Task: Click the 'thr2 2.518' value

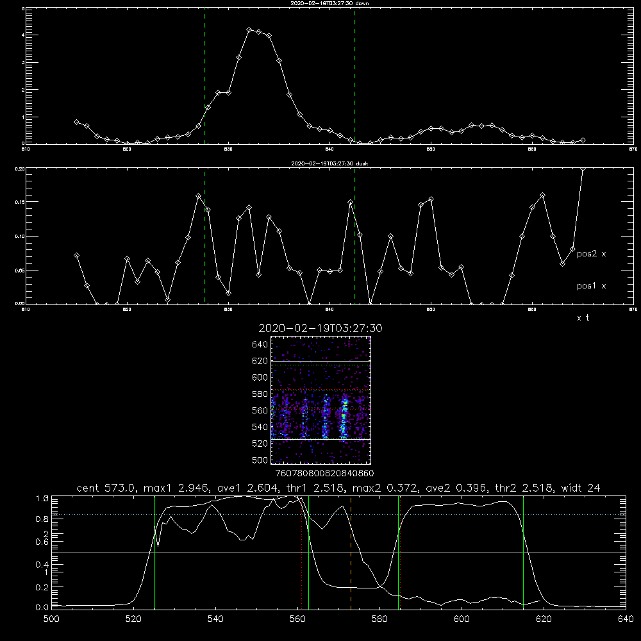Action: pyautogui.click(x=523, y=488)
